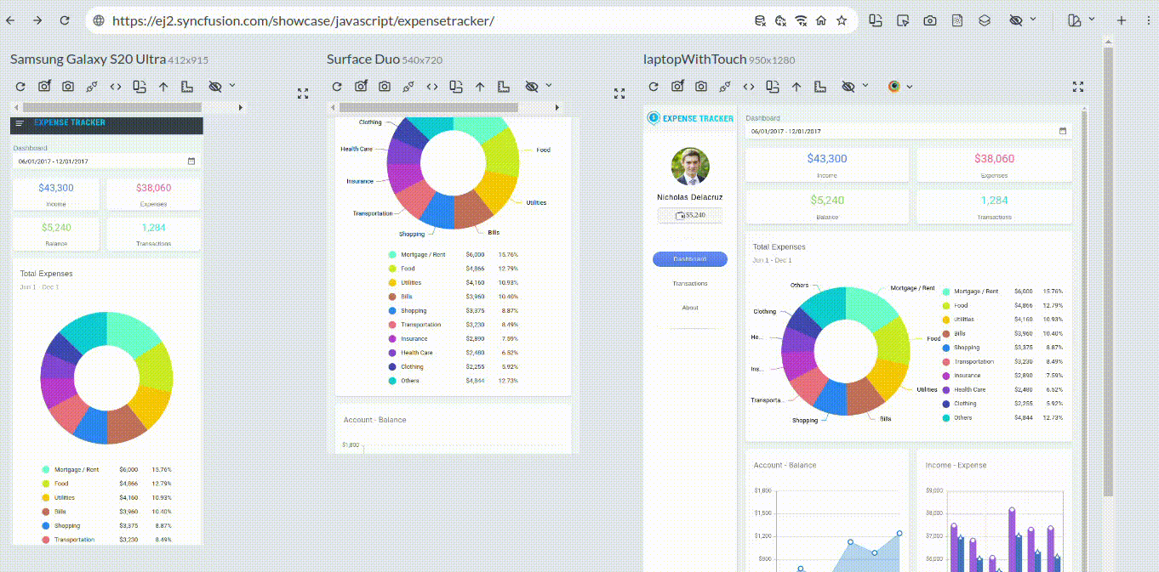Toggle visibility eye on Surface Duo toolbar
1159x572 pixels.
[531, 87]
